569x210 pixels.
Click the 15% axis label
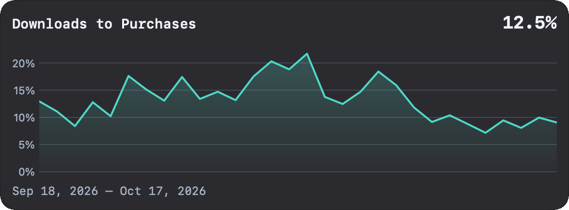(24, 90)
